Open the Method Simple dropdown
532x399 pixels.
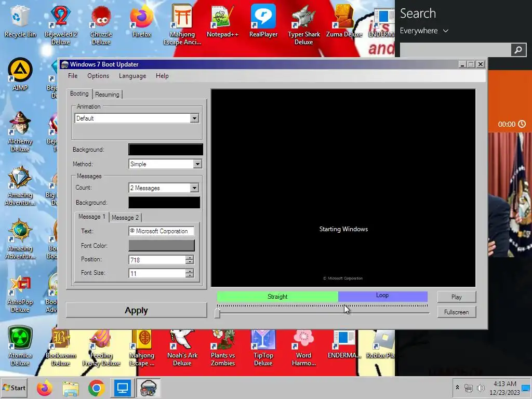pyautogui.click(x=197, y=164)
